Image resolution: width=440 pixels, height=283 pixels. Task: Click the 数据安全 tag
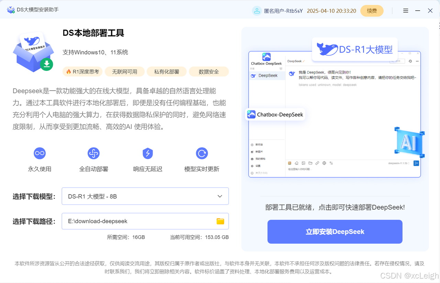tap(209, 72)
